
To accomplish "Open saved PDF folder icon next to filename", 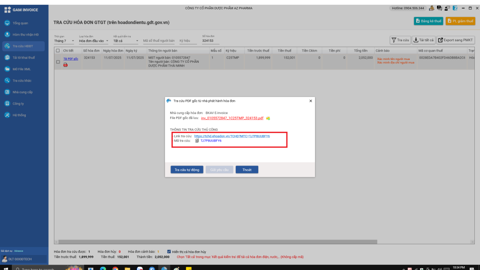I will coord(268,118).
